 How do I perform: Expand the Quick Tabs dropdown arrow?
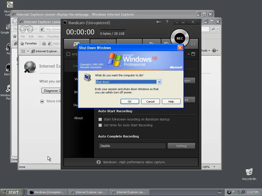coord(28,51)
